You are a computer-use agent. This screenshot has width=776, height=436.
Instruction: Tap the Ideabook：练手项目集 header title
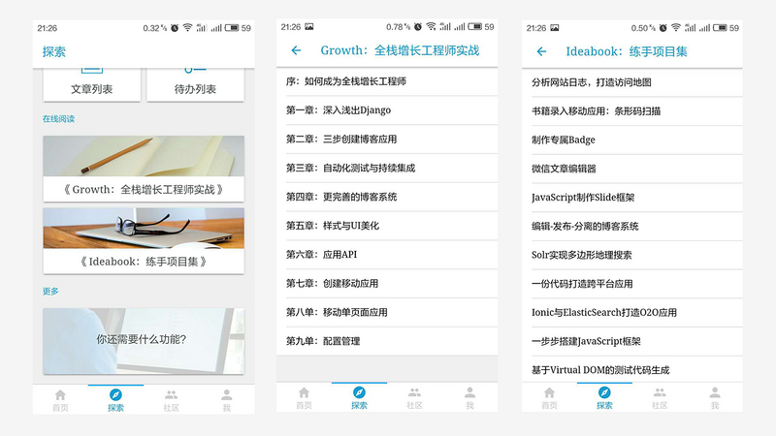(627, 51)
